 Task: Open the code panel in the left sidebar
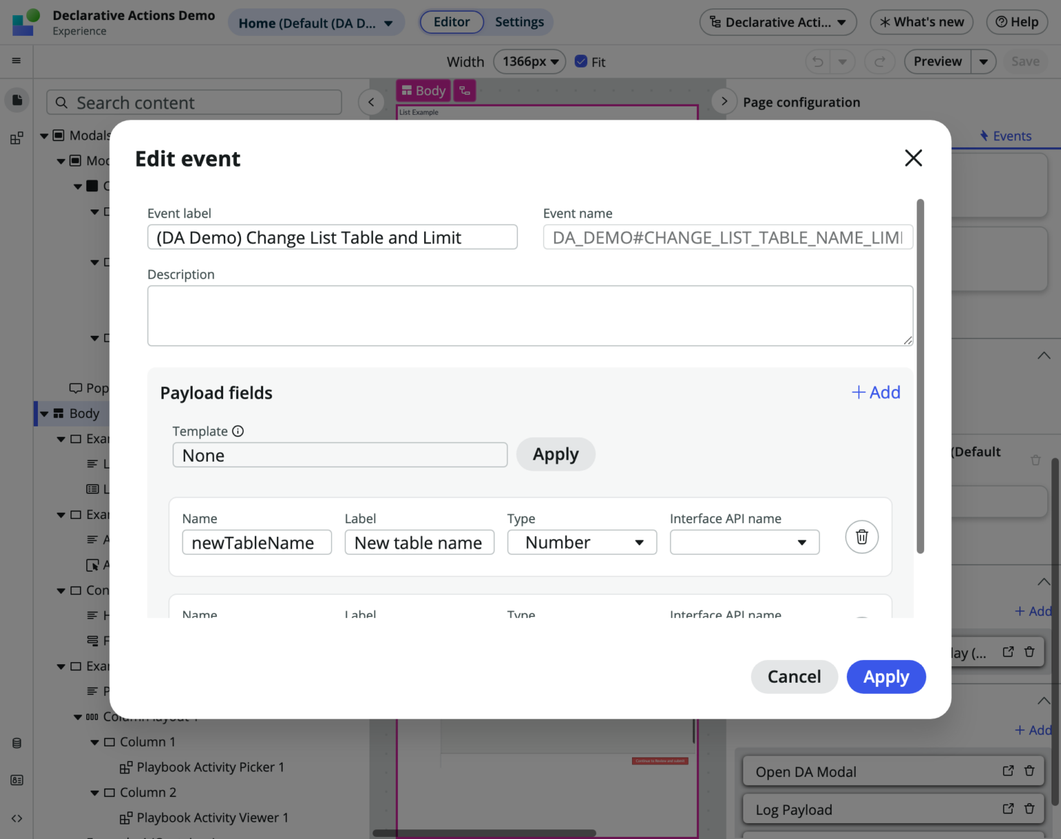pyautogui.click(x=17, y=818)
